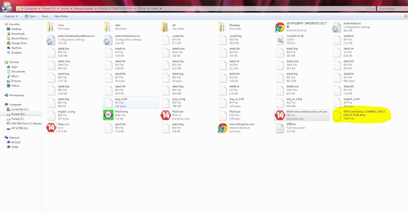Select the Chinese-titled Internet Shortcut Chrome icon
This screenshot has width=408, height=214.
point(280,27)
